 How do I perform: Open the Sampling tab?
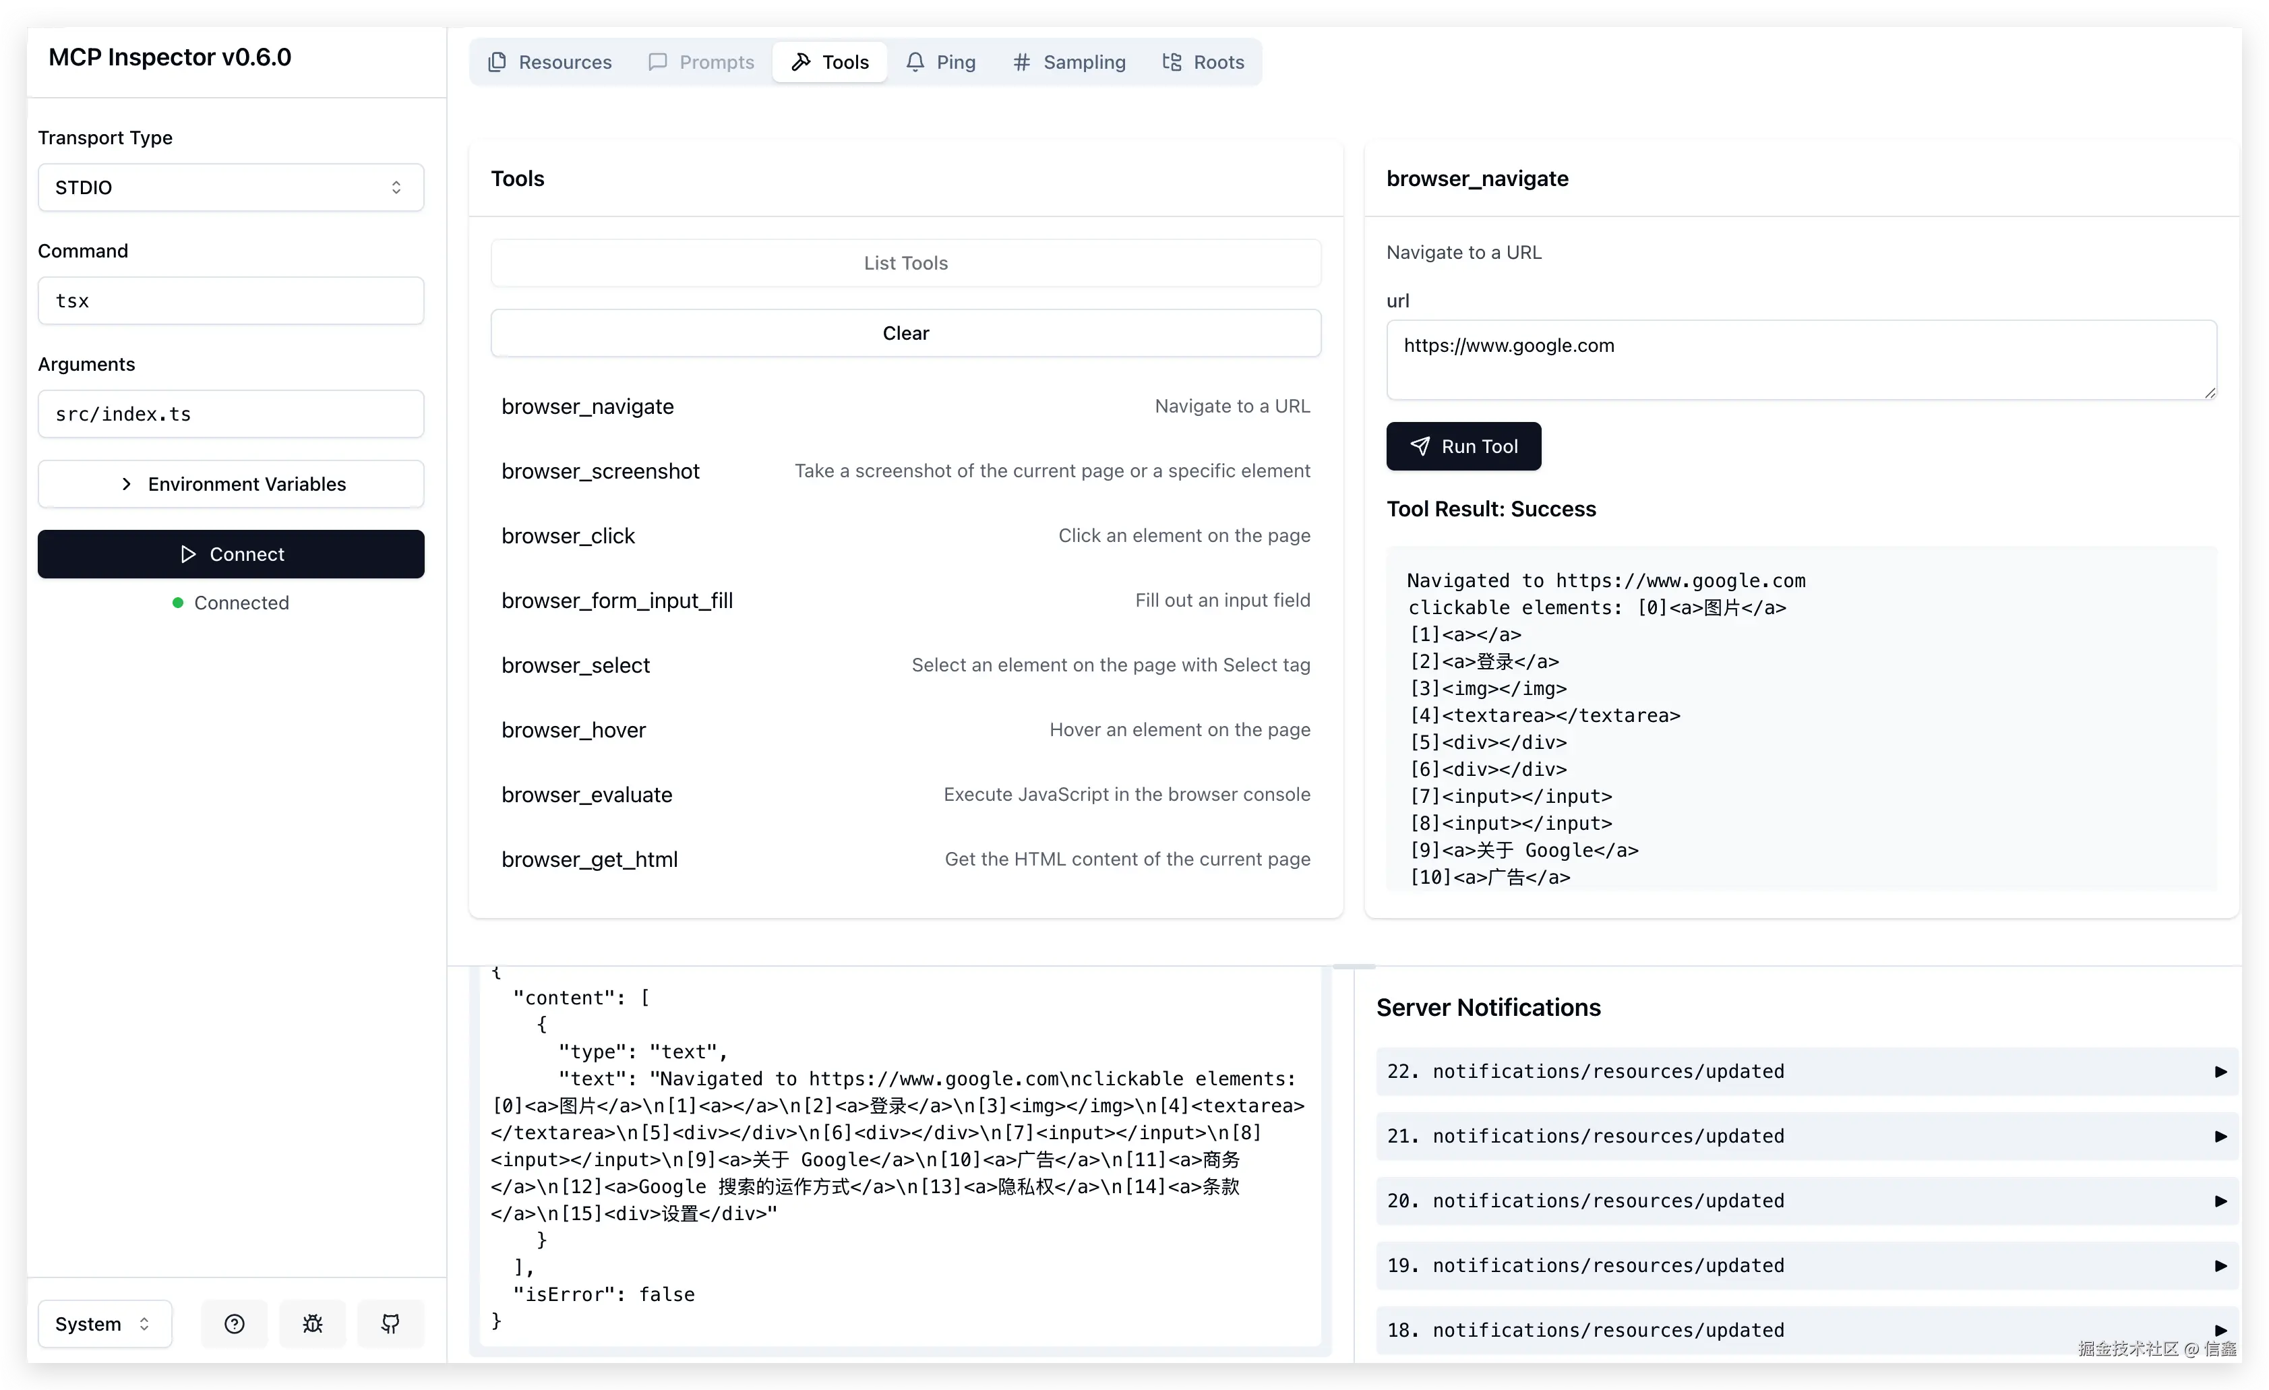click(x=1069, y=62)
